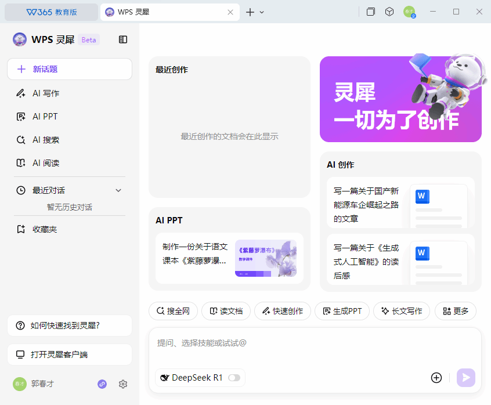Open the 更多 skills menu

click(x=455, y=311)
